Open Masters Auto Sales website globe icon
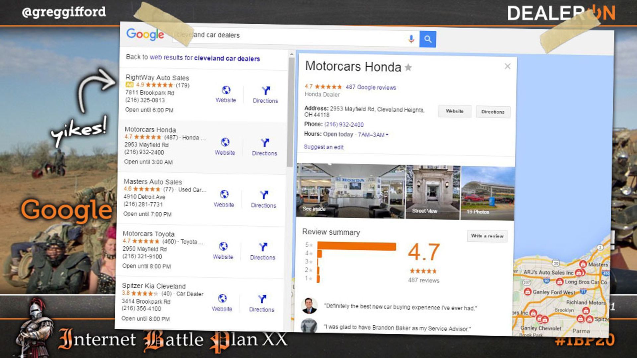 coord(224,194)
